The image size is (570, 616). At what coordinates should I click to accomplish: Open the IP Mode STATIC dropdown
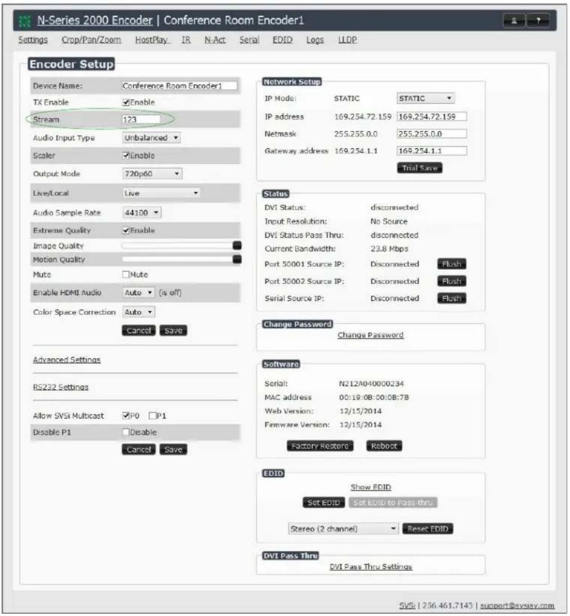click(426, 99)
